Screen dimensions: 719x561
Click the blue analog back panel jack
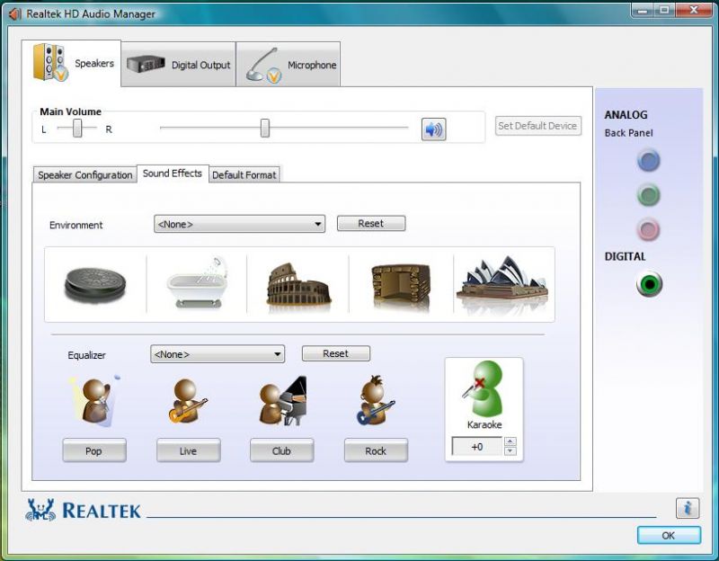click(x=648, y=161)
